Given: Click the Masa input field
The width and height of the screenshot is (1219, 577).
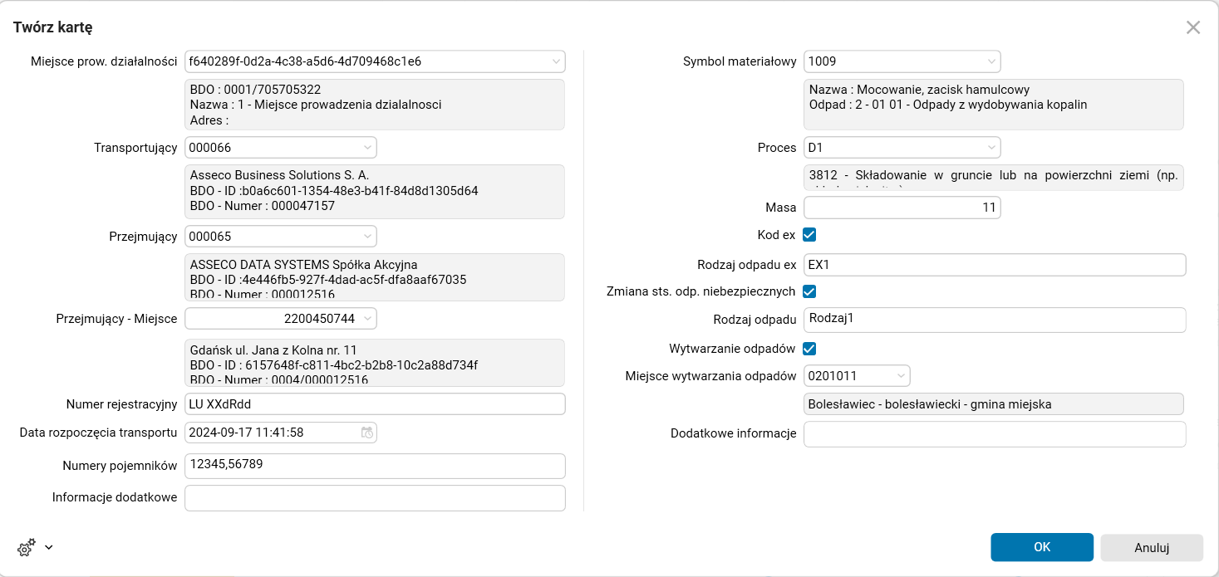Looking at the screenshot, I should coord(902,207).
